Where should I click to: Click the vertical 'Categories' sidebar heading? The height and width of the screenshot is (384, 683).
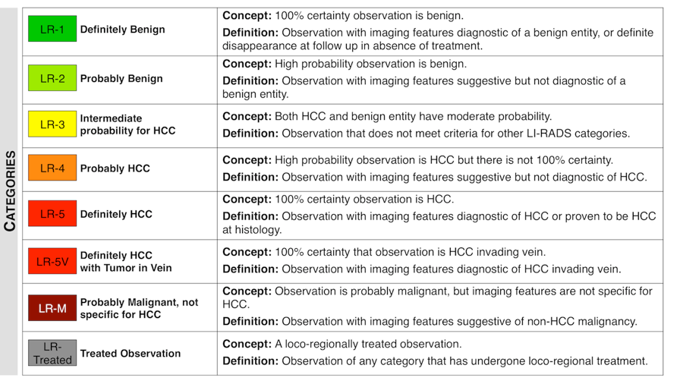[x=9, y=190]
